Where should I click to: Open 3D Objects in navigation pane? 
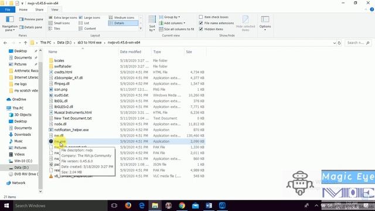[23, 115]
